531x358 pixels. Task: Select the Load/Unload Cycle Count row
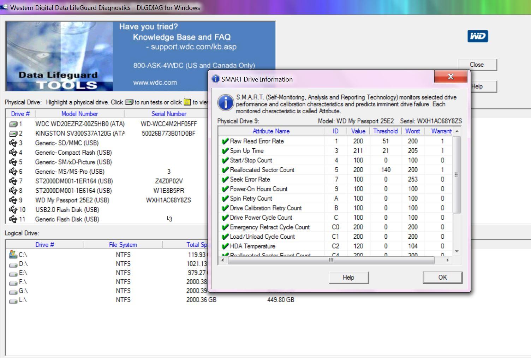pyautogui.click(x=335, y=237)
